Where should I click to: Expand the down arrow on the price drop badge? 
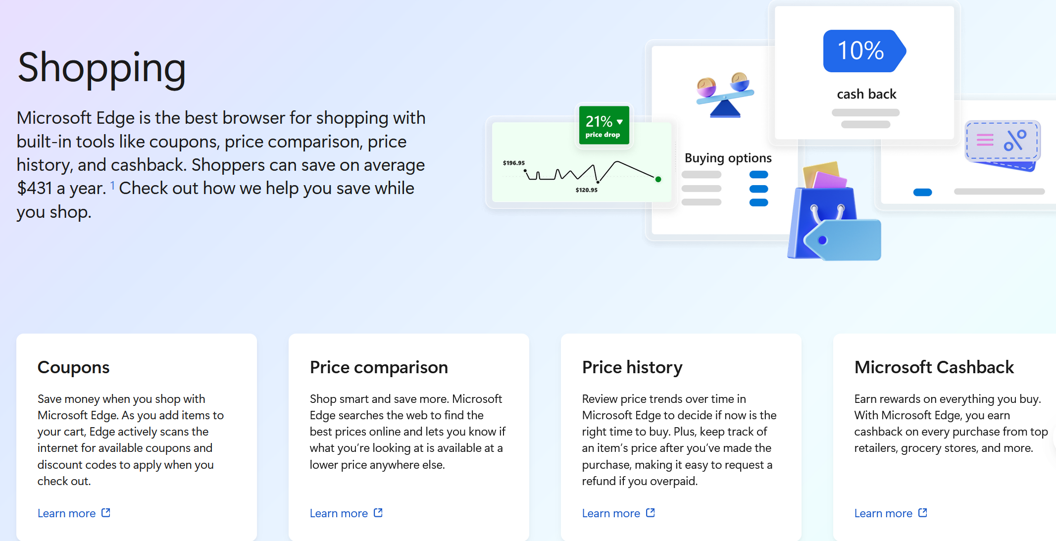619,121
